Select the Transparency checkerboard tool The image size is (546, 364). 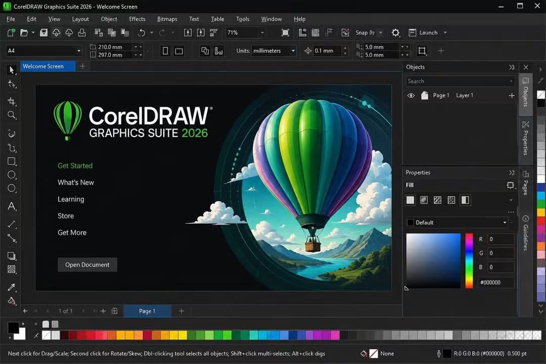tap(12, 269)
